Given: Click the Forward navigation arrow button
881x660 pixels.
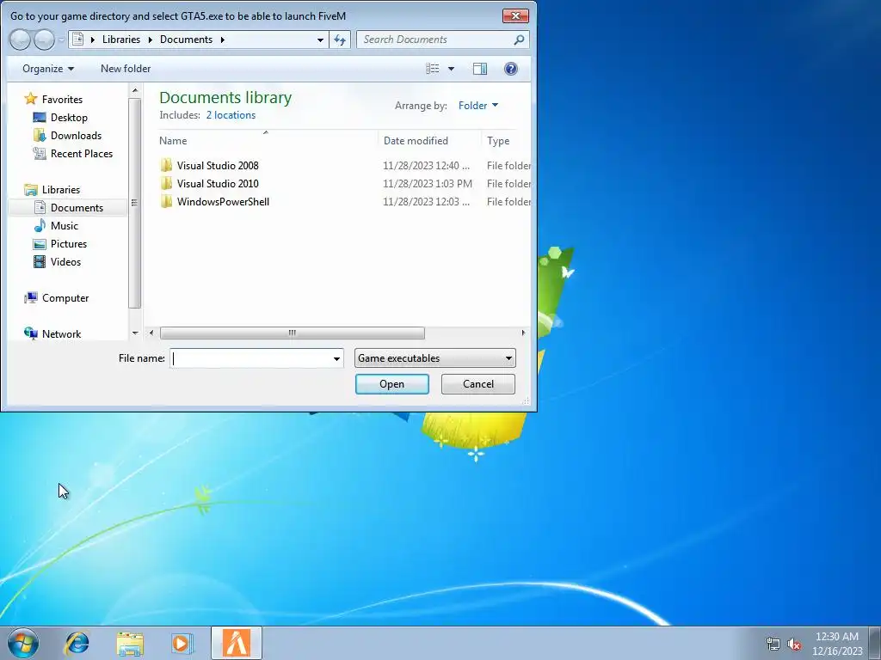Looking at the screenshot, I should [44, 40].
